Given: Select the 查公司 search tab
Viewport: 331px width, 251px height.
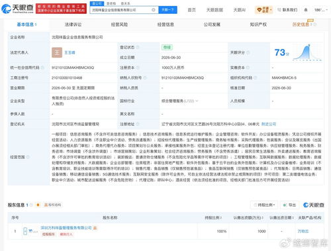Looking at the screenshot, I should tap(97, 3).
